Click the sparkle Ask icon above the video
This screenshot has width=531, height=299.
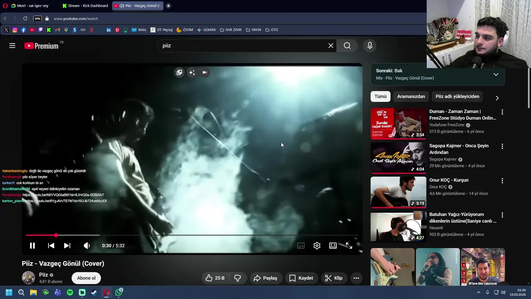click(x=192, y=72)
